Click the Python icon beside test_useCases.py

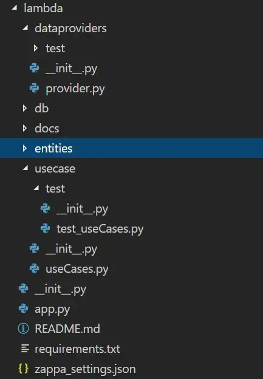(x=45, y=228)
